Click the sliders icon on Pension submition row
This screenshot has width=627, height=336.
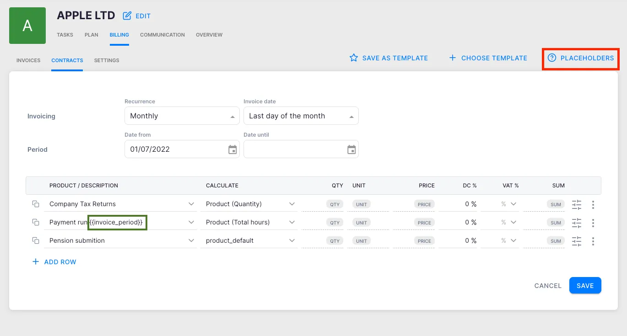[576, 241]
